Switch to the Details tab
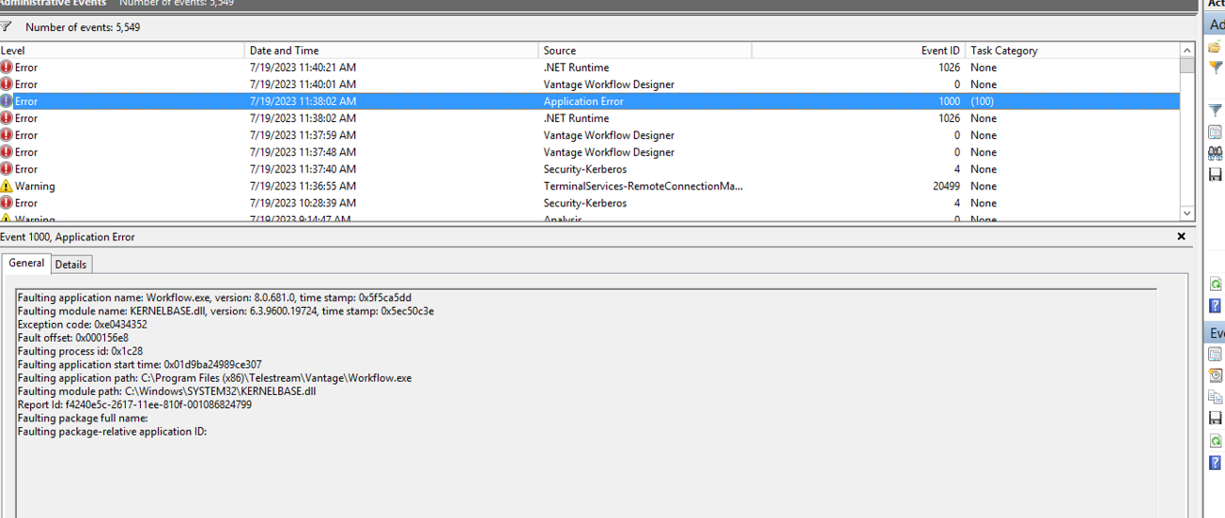 [70, 265]
